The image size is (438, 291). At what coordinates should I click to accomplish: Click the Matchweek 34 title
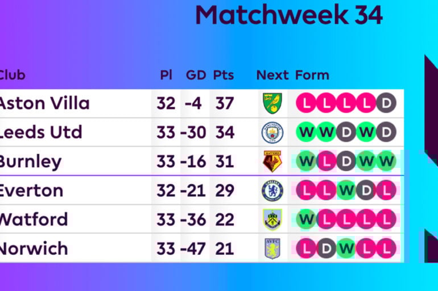[289, 15]
